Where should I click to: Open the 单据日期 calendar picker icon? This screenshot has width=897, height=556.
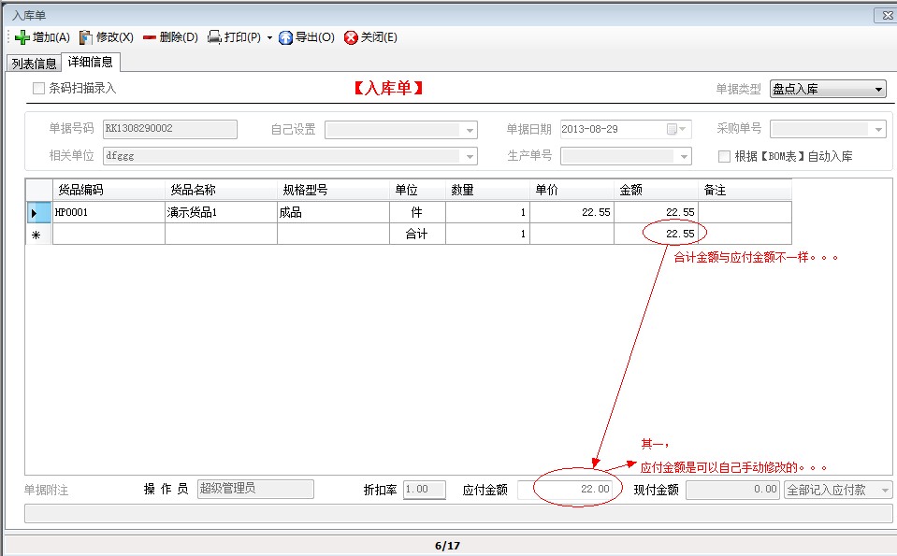click(x=673, y=128)
